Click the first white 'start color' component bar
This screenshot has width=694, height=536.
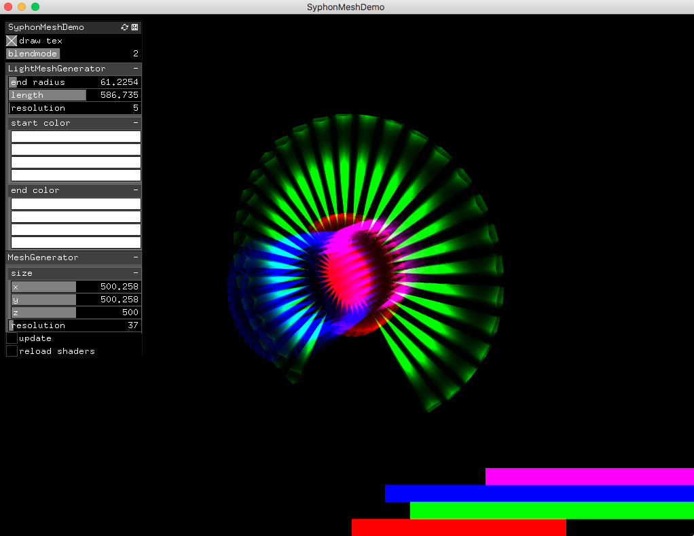click(x=75, y=136)
